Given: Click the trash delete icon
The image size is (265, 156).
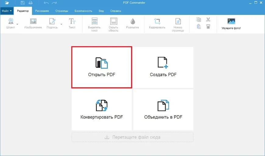Looking at the screenshot, I should [x=208, y=26].
